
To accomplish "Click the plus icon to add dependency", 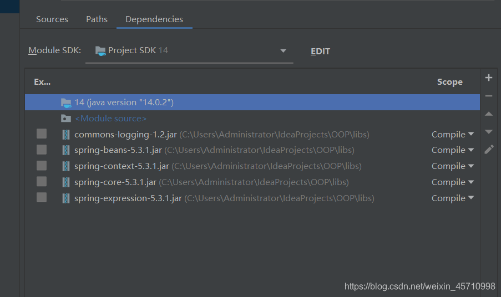I will [x=489, y=78].
